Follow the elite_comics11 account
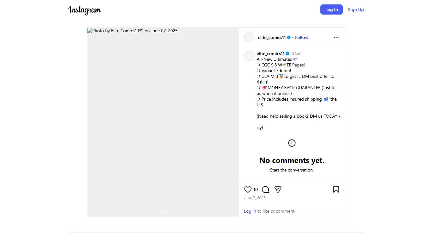This screenshot has height=243, width=432. 301,37
